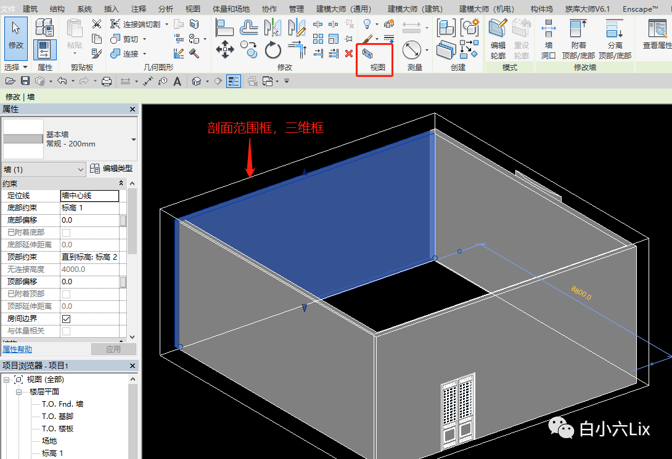Switch to the 管理 ribbon tab
This screenshot has height=459, width=672.
pos(296,9)
